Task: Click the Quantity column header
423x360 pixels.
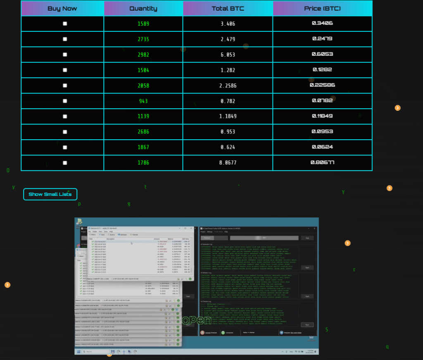Action: (x=143, y=8)
